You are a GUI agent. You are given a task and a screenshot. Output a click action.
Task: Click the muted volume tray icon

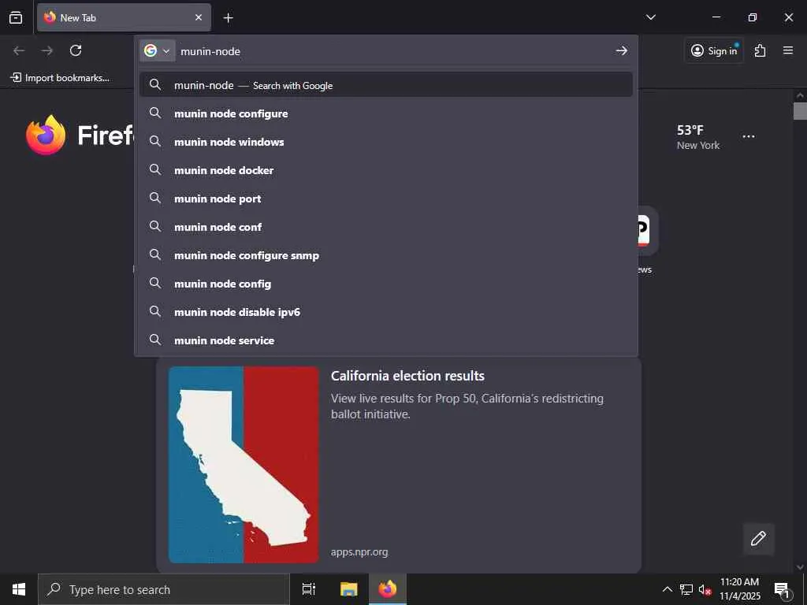[705, 589]
